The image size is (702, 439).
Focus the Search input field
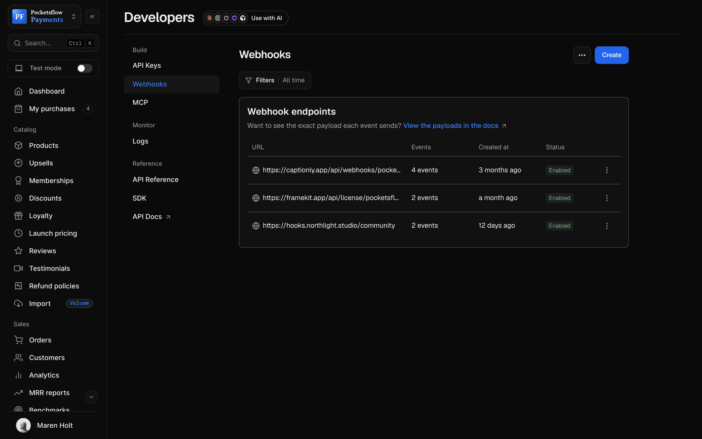click(x=53, y=43)
